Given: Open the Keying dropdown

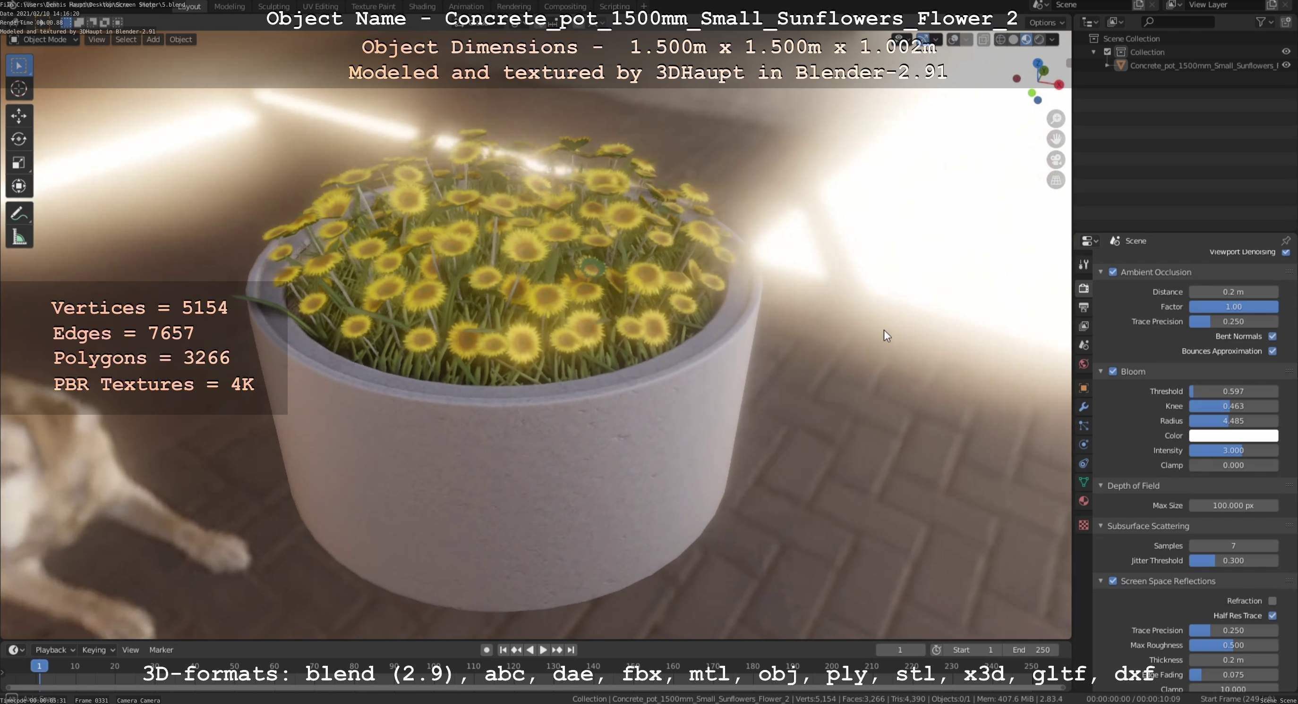Looking at the screenshot, I should click(98, 650).
